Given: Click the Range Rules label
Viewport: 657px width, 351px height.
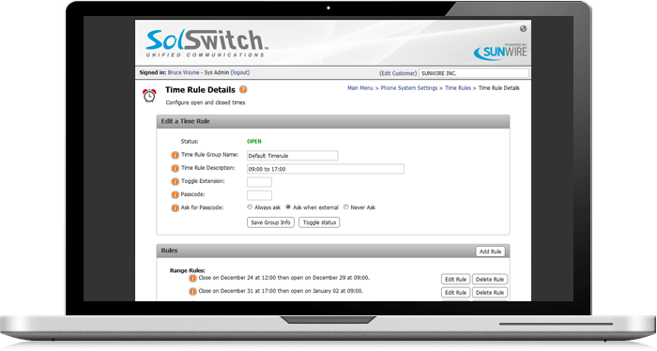Looking at the screenshot, I should (x=188, y=270).
